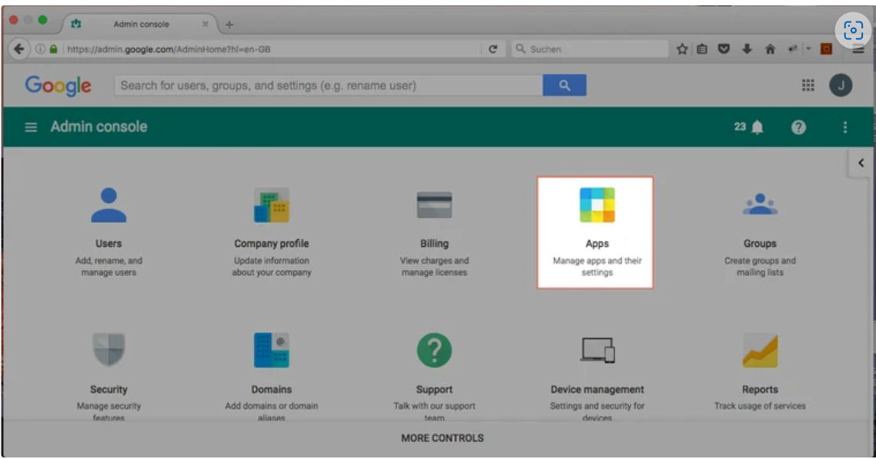This screenshot has width=876, height=459.
Task: Click the blue search button
Action: (x=564, y=85)
